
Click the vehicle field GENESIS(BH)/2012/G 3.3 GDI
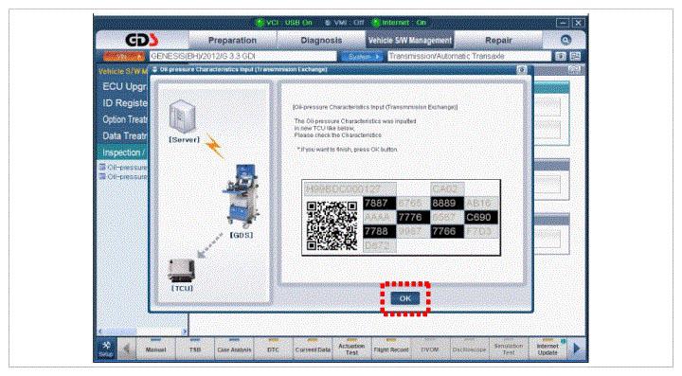click(x=242, y=56)
